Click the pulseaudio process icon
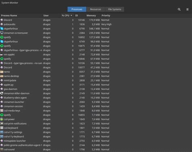 [2, 24]
